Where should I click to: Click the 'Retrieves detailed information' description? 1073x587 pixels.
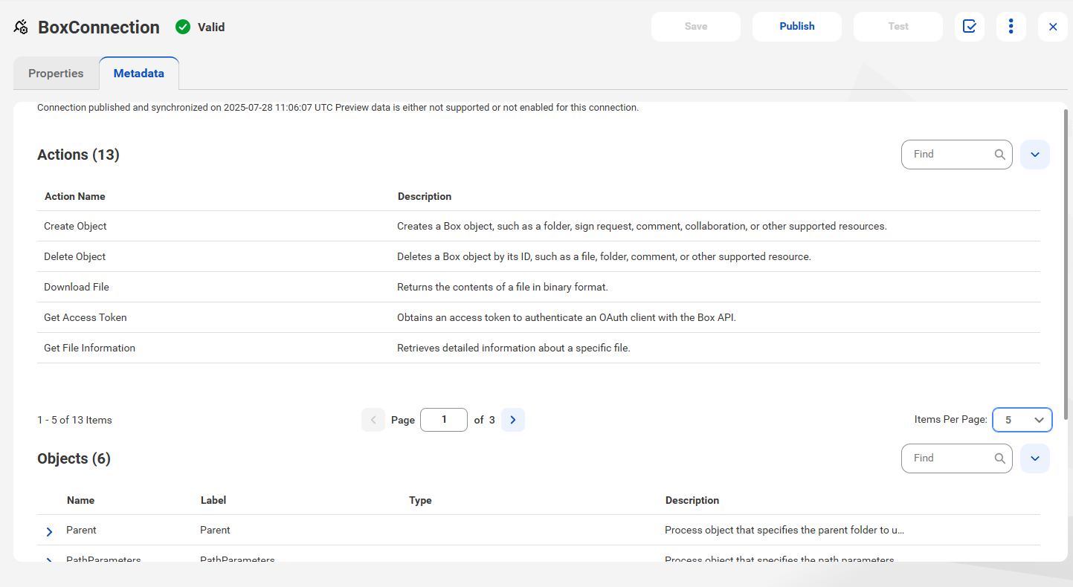coord(514,348)
